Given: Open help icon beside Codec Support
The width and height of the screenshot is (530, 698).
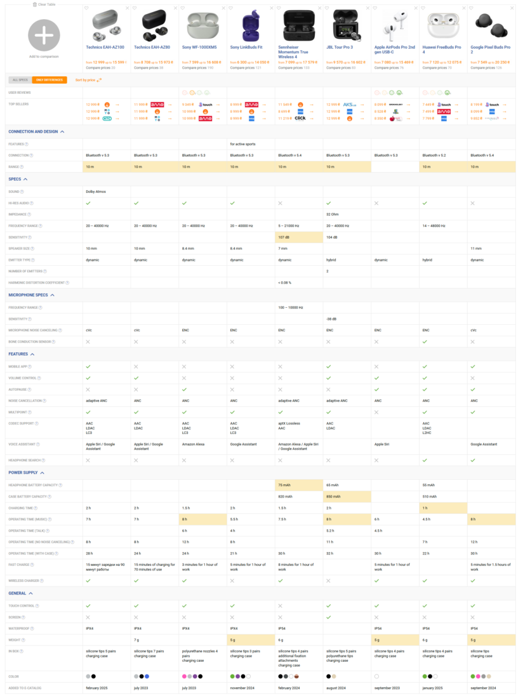Looking at the screenshot, I should tap(37, 423).
